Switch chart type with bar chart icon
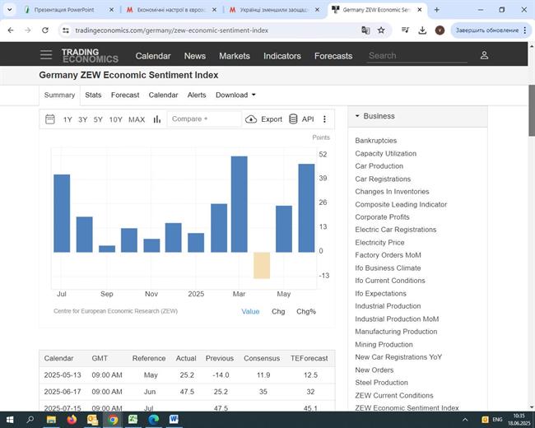The image size is (535, 428). point(157,119)
